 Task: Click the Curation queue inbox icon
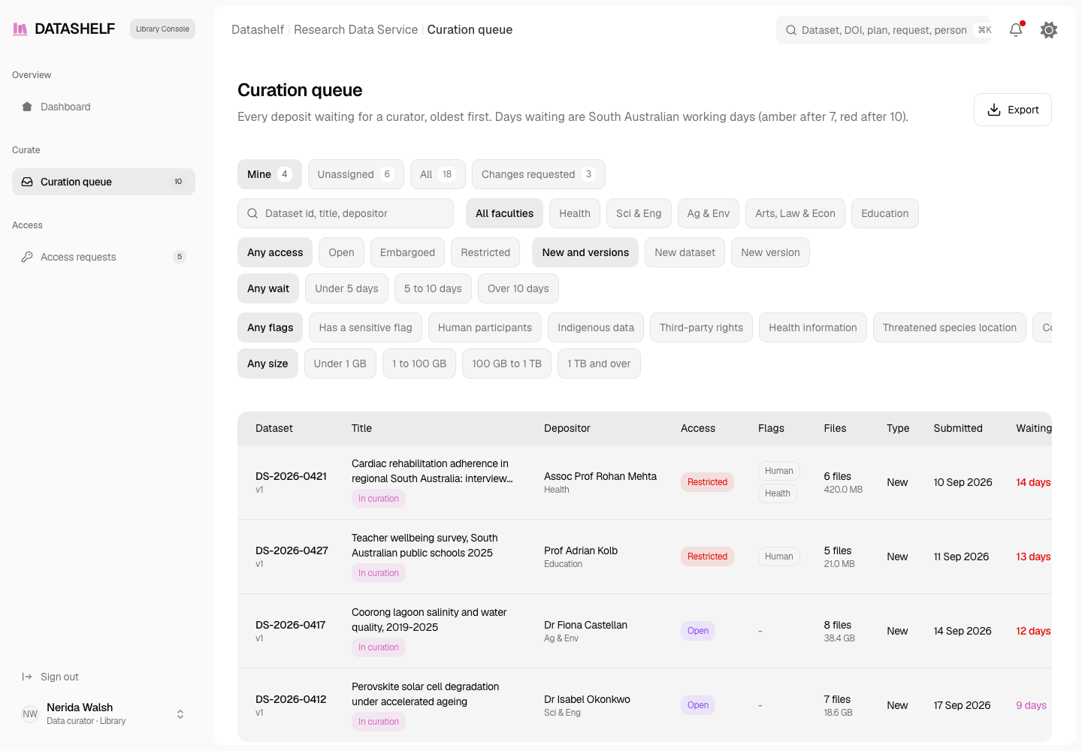[27, 182]
